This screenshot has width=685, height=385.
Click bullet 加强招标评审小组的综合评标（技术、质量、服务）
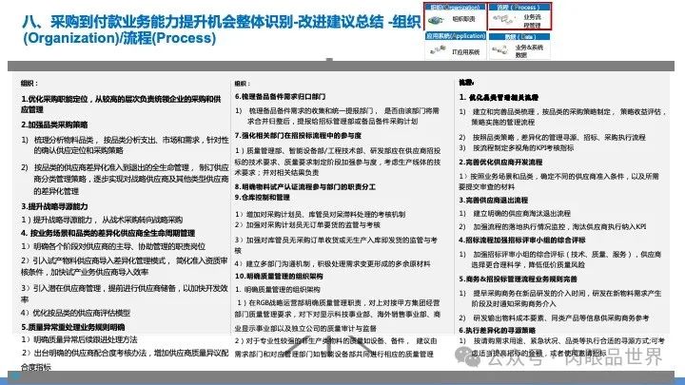tap(560, 260)
